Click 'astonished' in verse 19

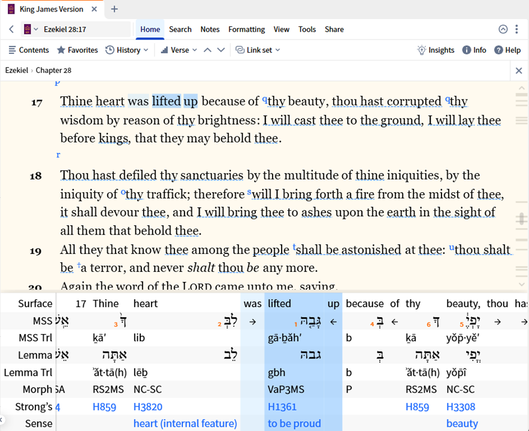(371, 250)
